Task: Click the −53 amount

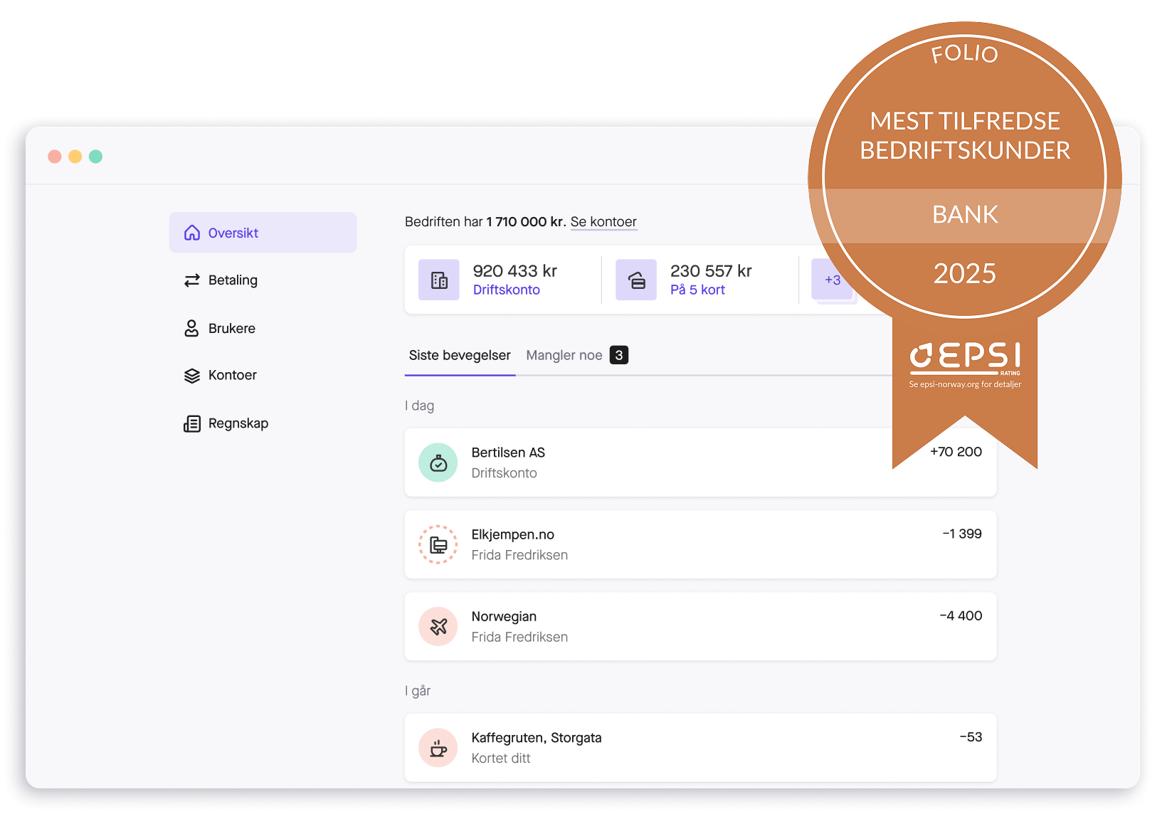Action: coord(971,737)
